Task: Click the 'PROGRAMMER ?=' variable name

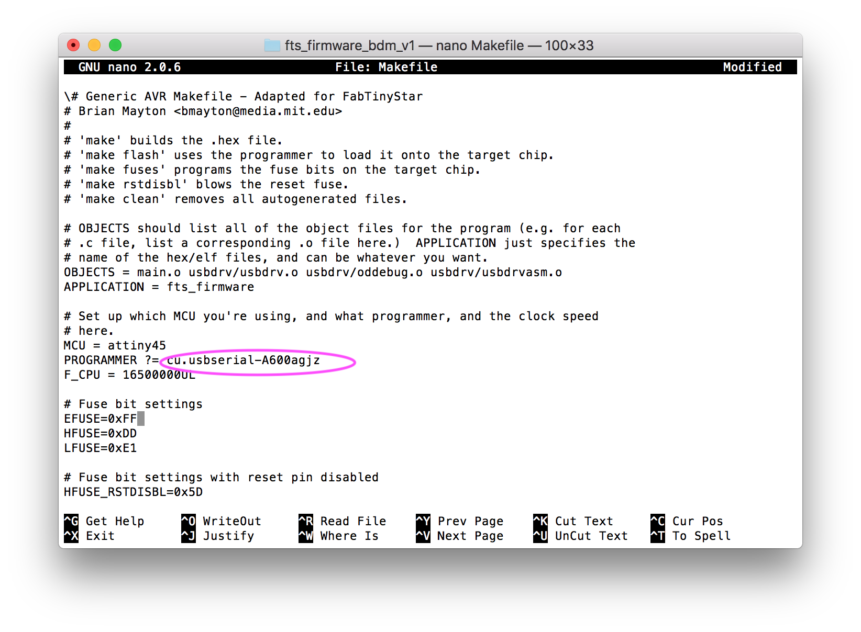Action: coord(111,360)
